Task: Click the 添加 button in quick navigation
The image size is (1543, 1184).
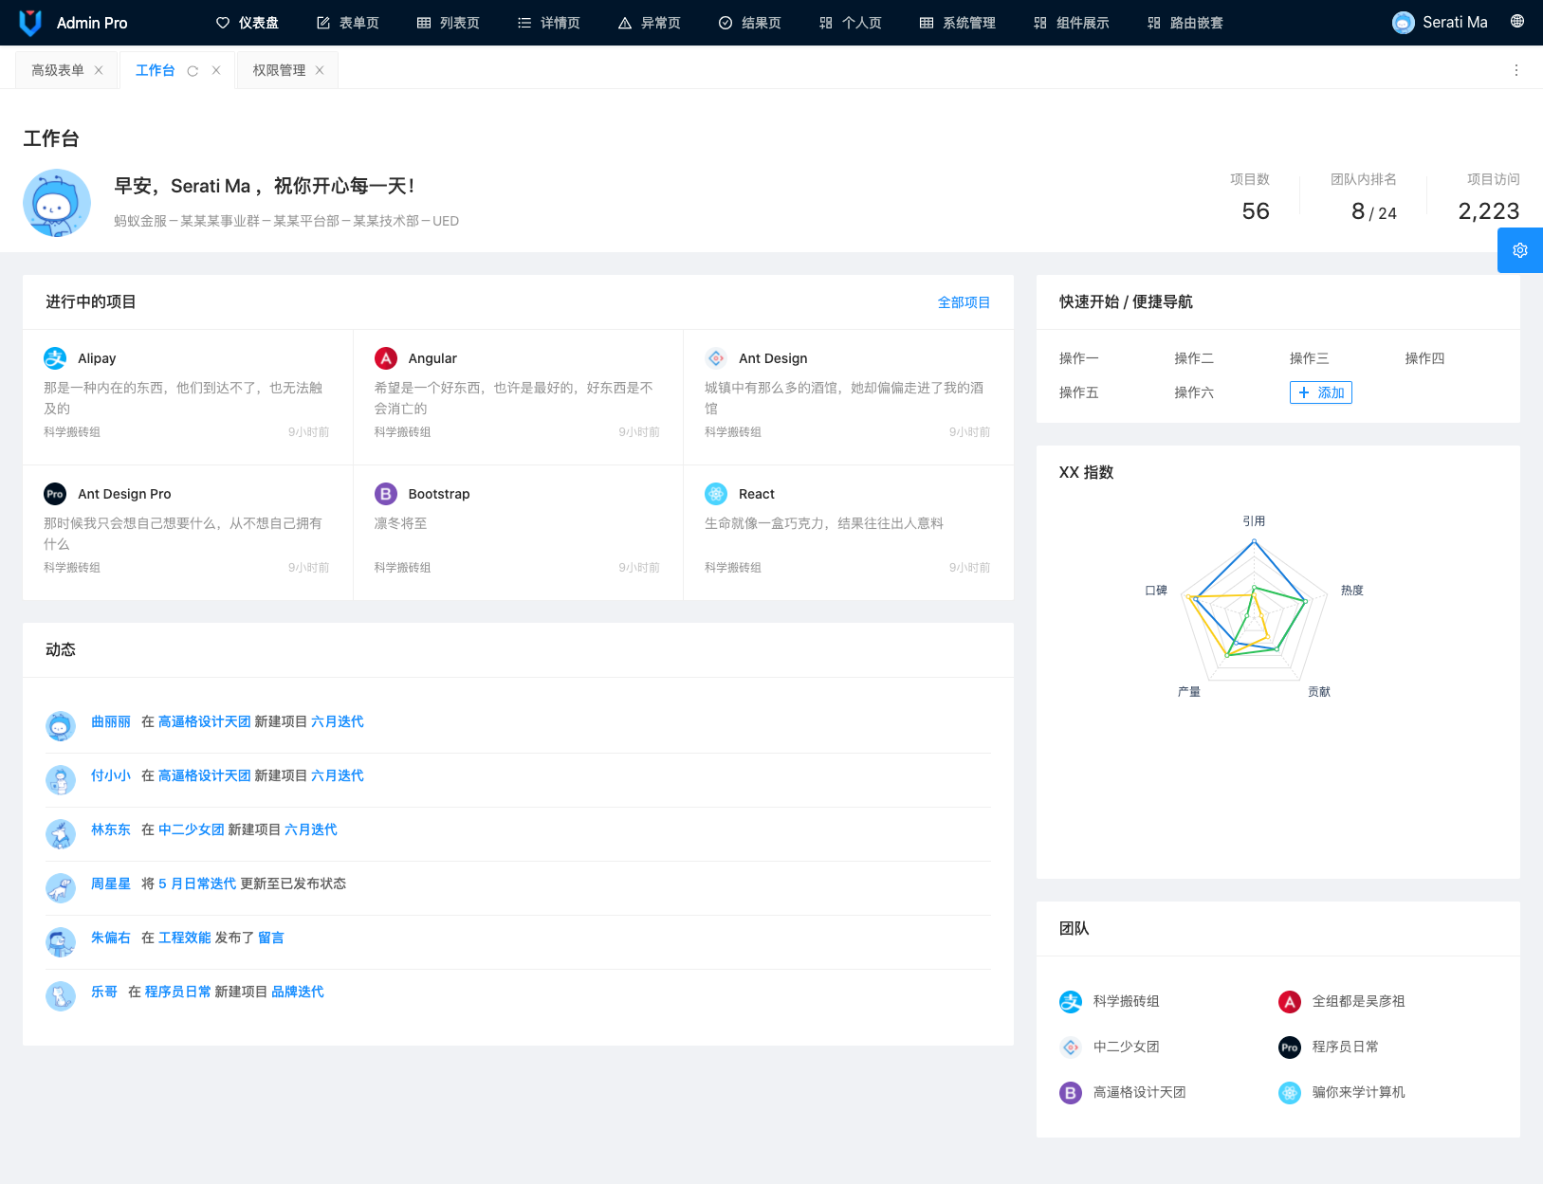Action: tap(1320, 392)
